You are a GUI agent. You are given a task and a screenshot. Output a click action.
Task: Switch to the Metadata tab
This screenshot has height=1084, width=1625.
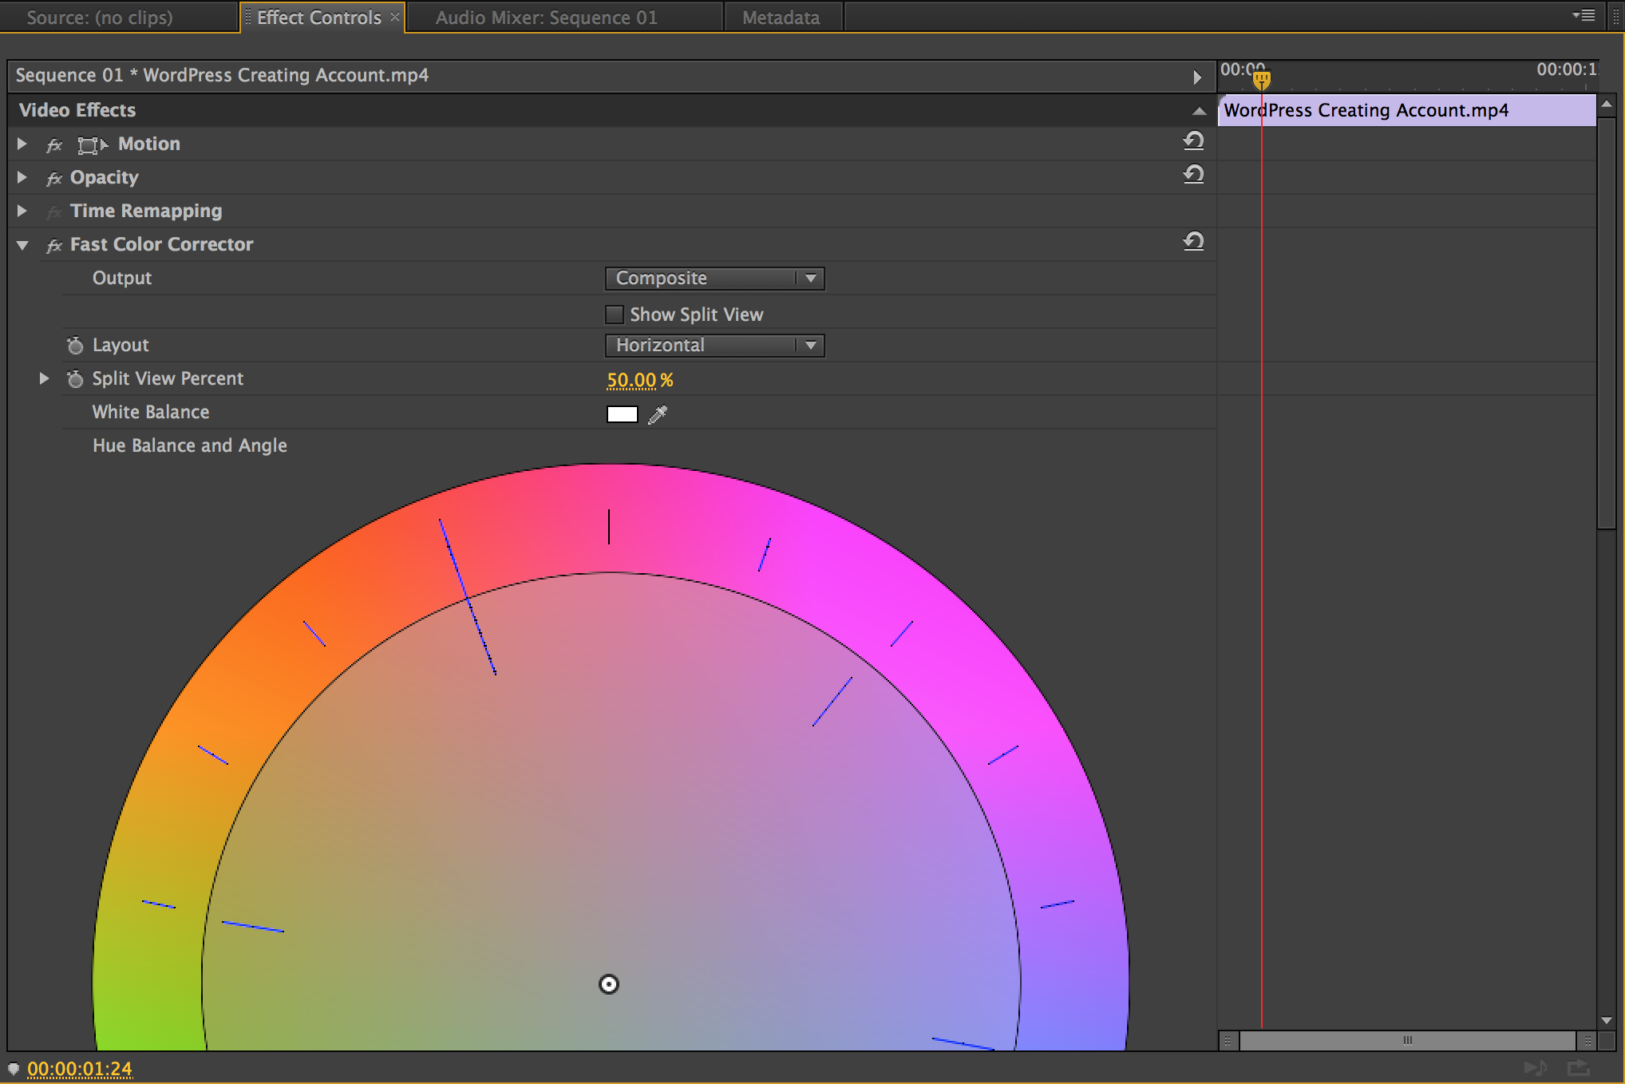[781, 18]
